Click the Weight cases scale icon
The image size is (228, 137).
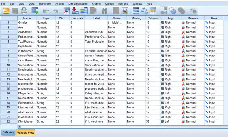click(144, 11)
